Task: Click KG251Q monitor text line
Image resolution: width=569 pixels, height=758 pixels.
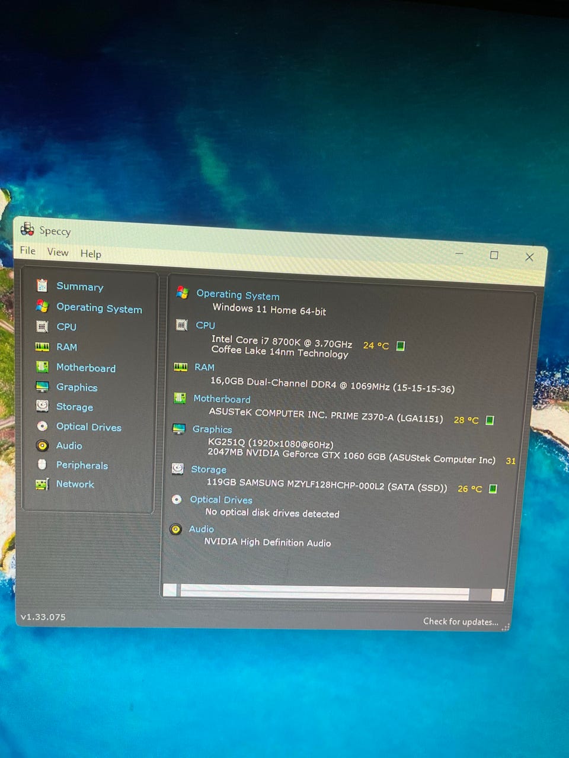Action: click(x=270, y=443)
